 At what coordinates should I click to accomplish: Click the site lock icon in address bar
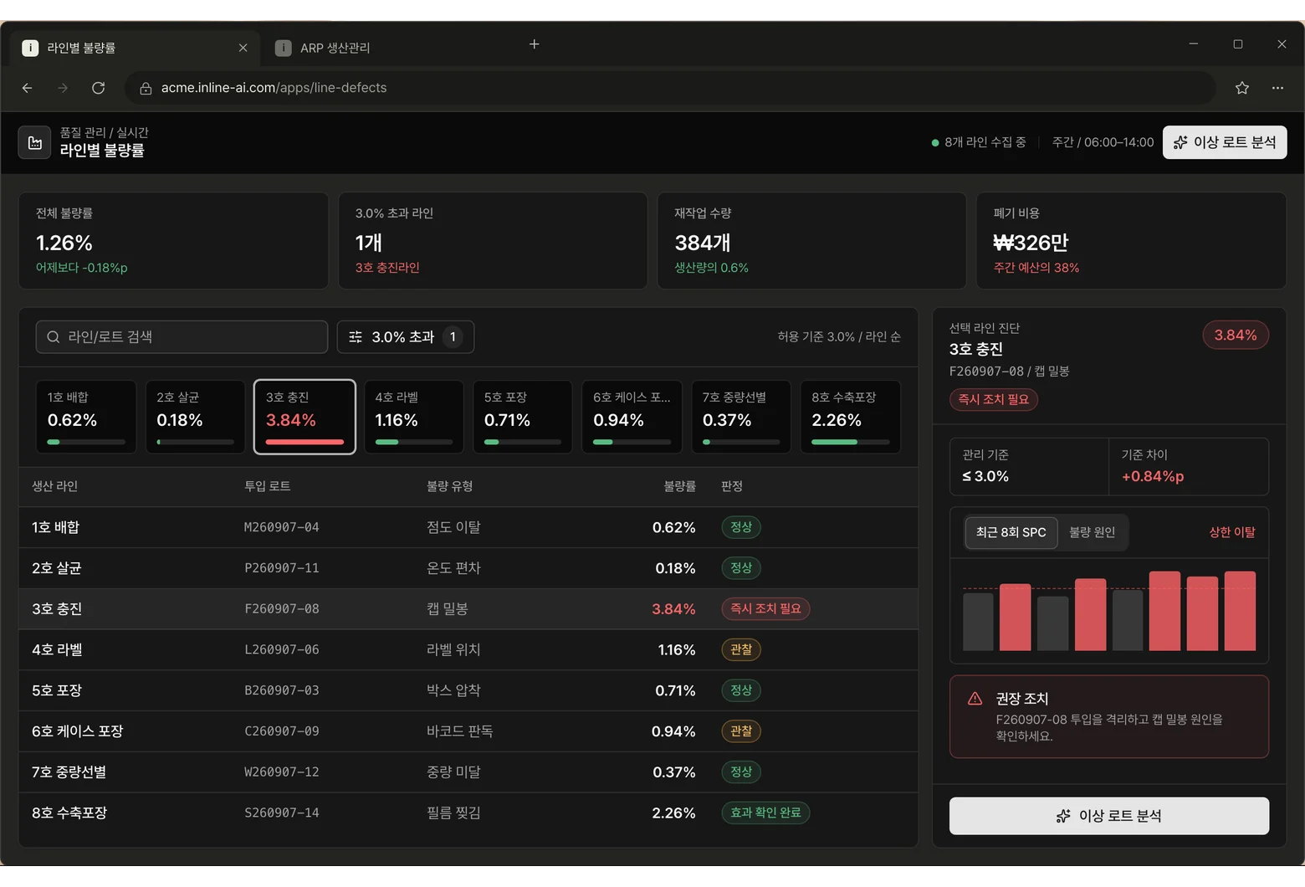click(x=146, y=88)
